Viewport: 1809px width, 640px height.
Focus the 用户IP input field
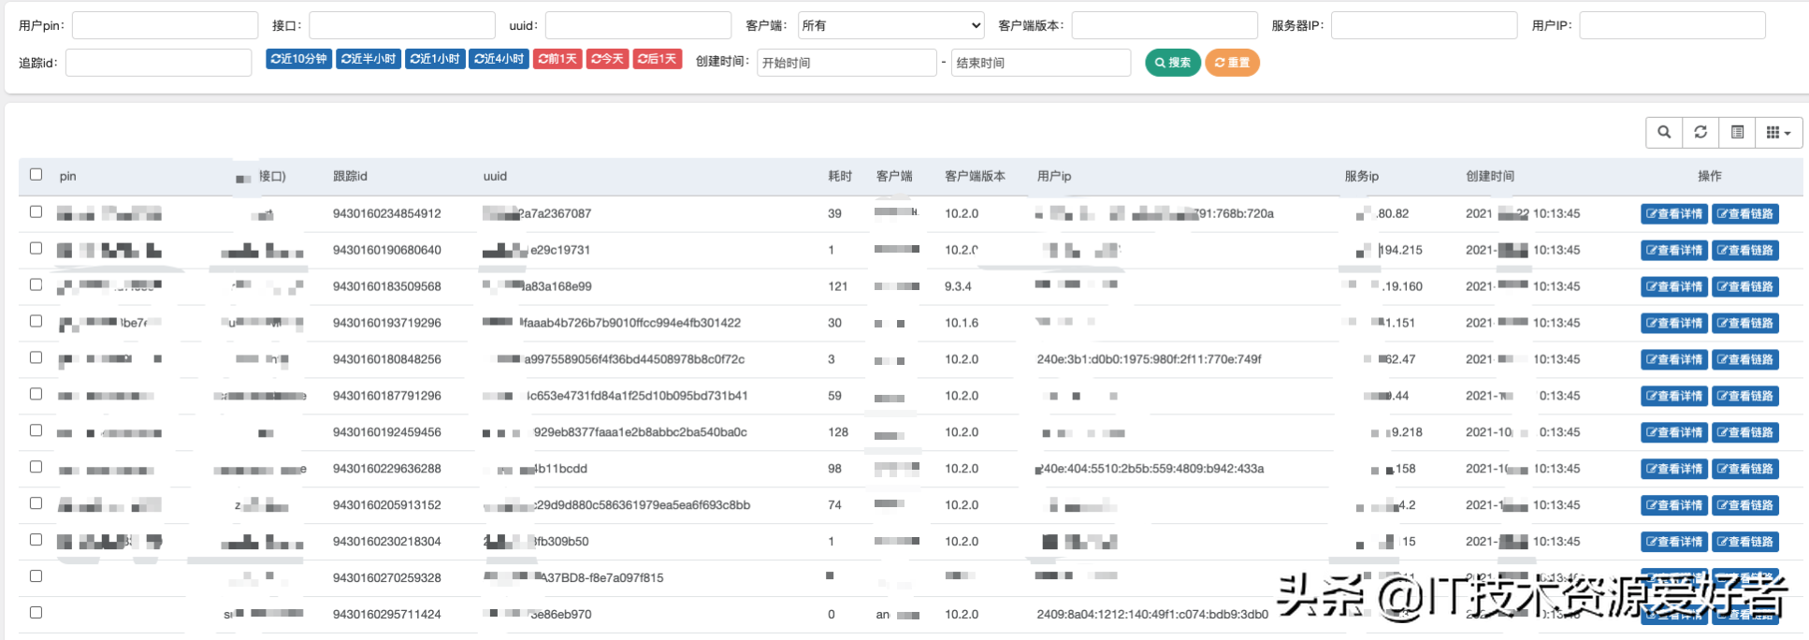point(1672,25)
